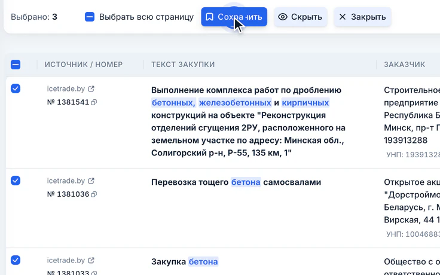440x275 pixels.
Task: Click the 'Выбрано: 3' counter
Action: click(x=34, y=17)
